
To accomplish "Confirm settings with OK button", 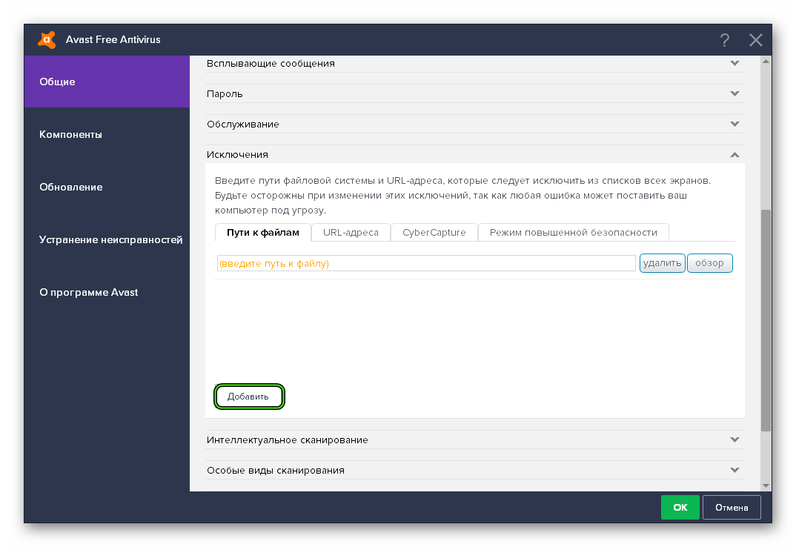I will coord(680,508).
